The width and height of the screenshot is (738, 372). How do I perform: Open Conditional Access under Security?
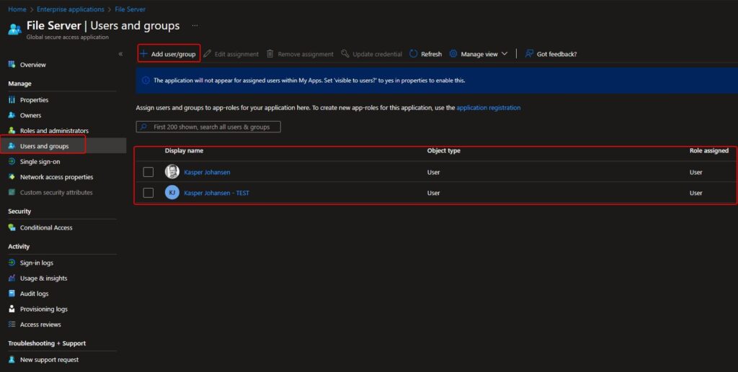point(46,228)
